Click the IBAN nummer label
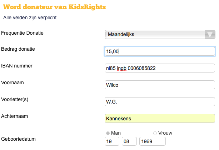The height and width of the screenshot is (150, 219). (17, 66)
